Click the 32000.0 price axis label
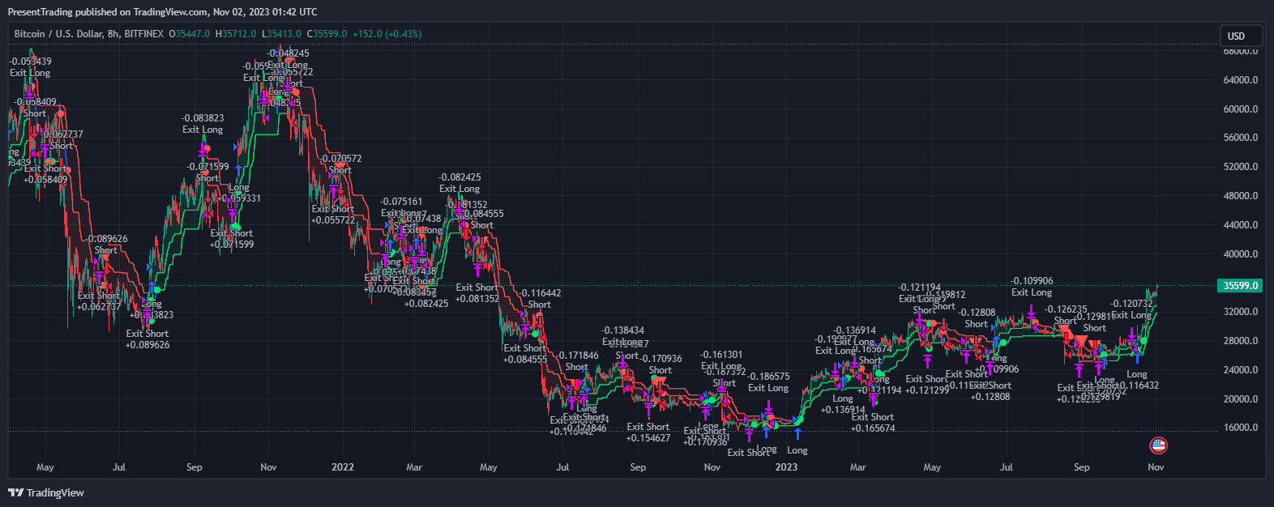 (1240, 312)
